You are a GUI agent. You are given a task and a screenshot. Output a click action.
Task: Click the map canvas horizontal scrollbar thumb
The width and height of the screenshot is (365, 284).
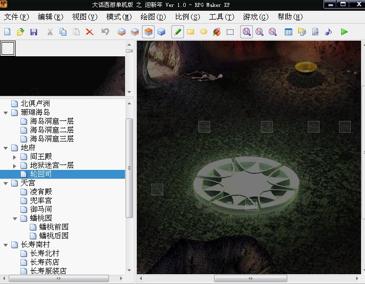pos(251,279)
